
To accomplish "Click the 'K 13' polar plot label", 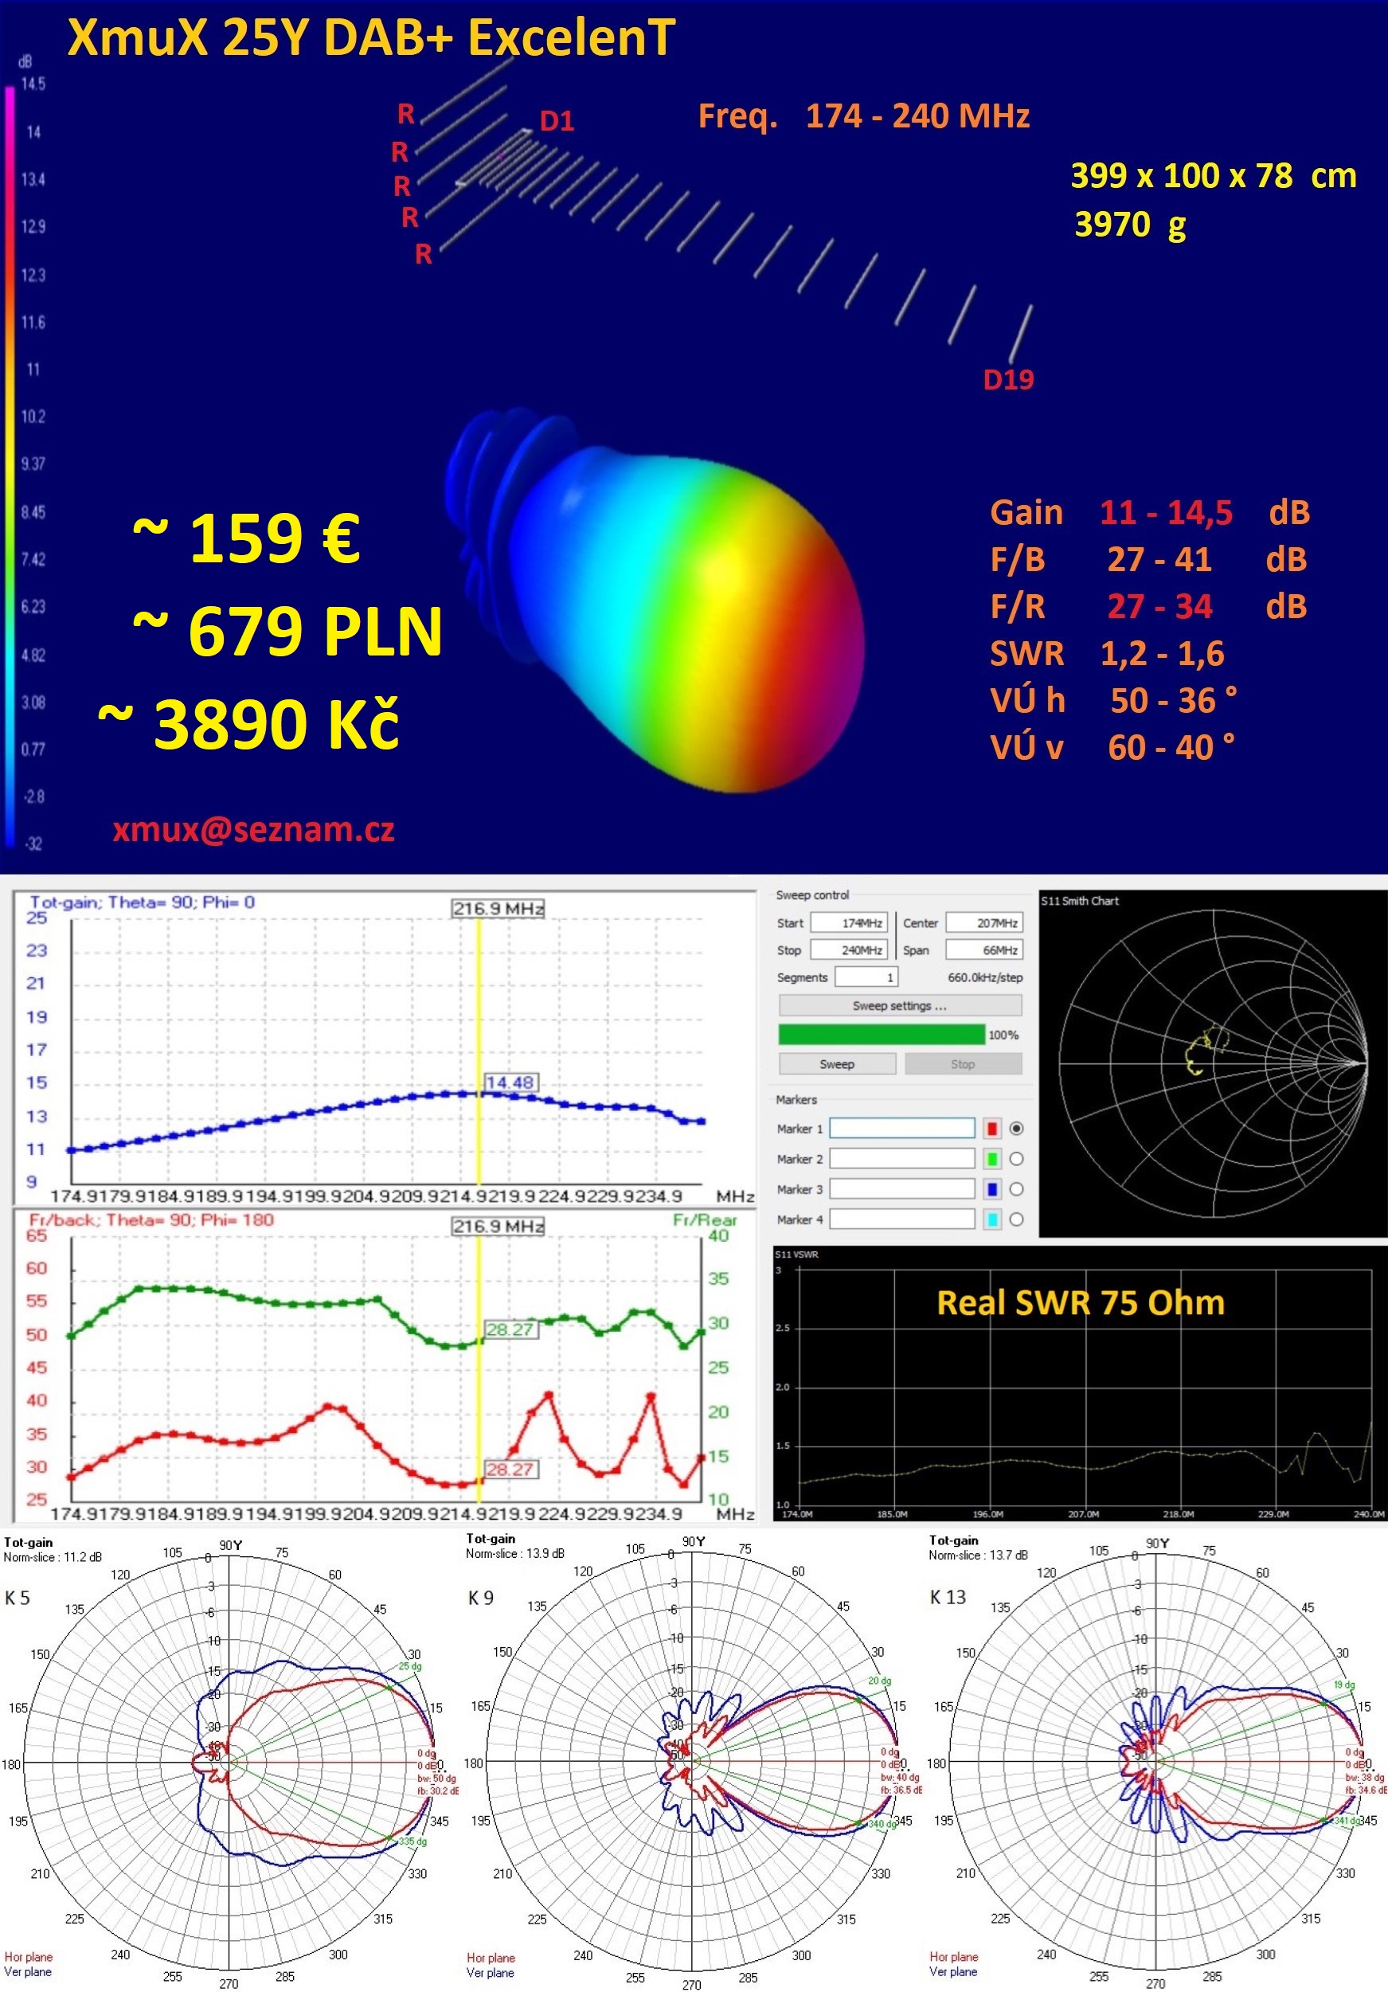I will coord(948,1597).
